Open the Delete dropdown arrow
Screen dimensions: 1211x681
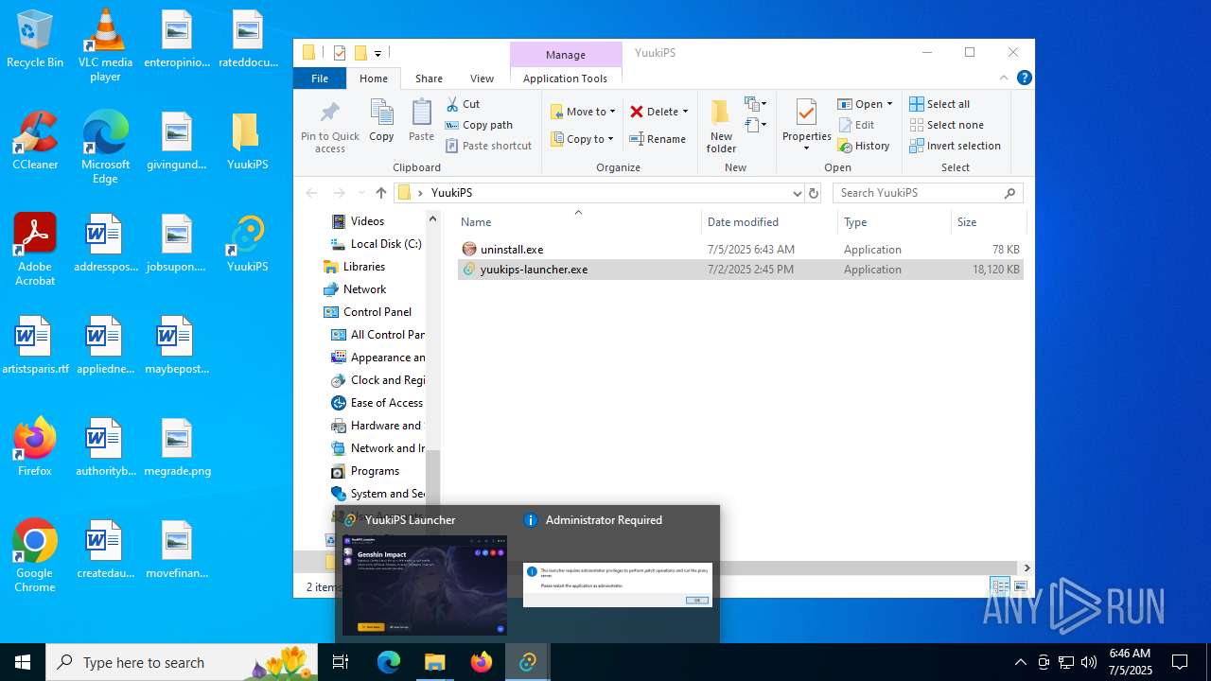pos(685,112)
